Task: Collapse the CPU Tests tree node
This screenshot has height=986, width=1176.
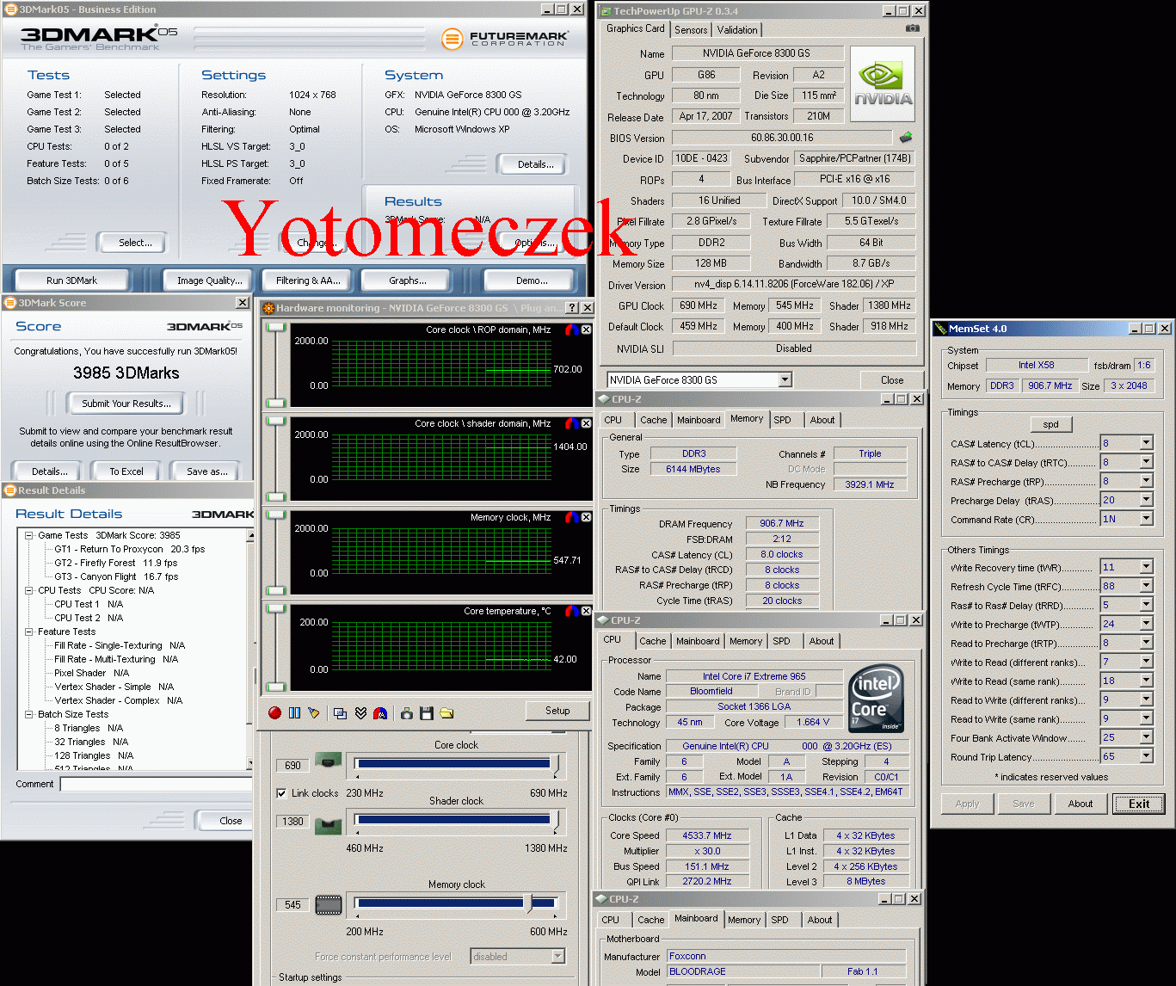Action: click(28, 590)
